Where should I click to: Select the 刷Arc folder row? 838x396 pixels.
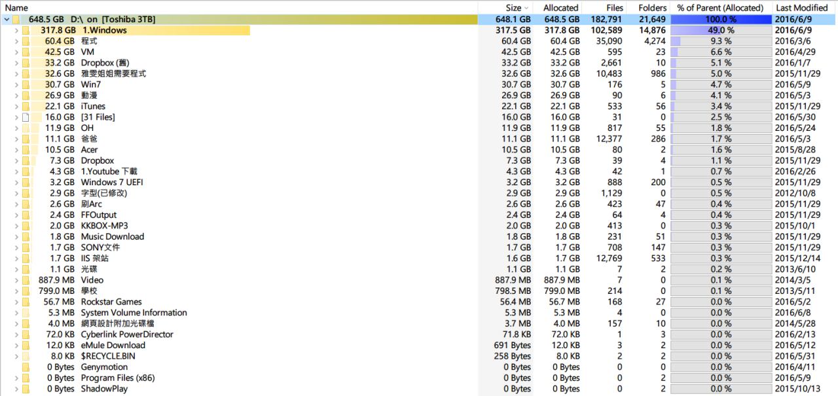[419, 204]
